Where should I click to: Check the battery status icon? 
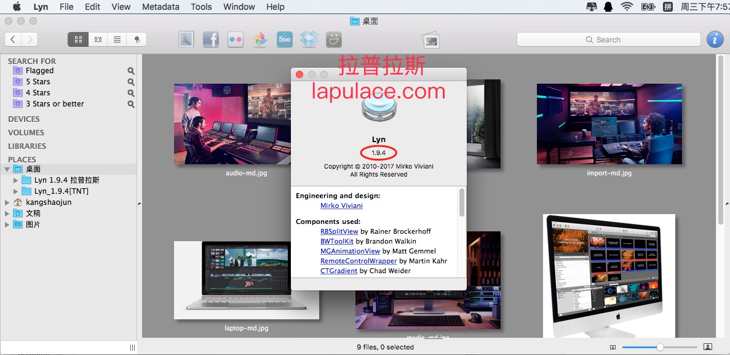coord(648,7)
